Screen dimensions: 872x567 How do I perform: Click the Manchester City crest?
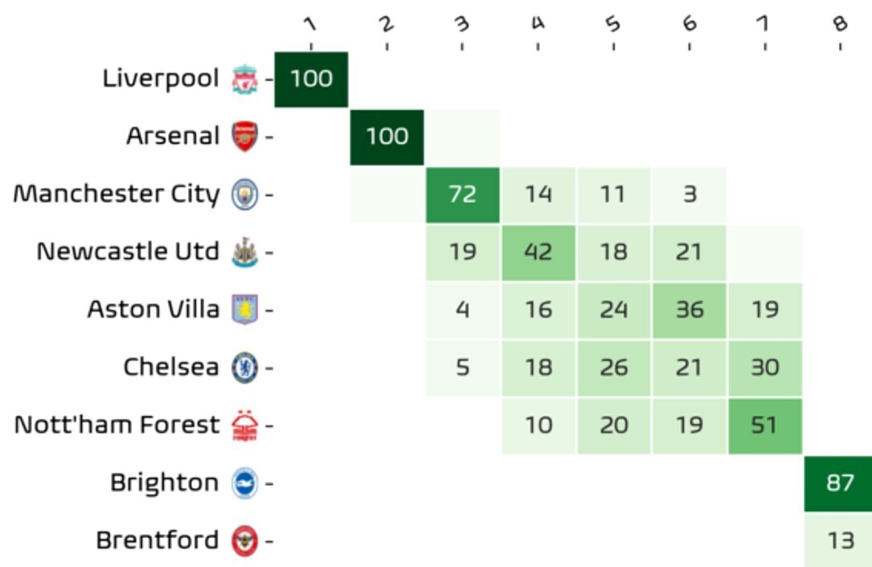click(x=244, y=194)
